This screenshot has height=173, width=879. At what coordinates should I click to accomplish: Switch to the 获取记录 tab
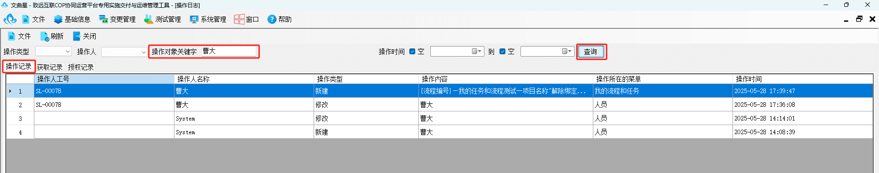[x=49, y=67]
